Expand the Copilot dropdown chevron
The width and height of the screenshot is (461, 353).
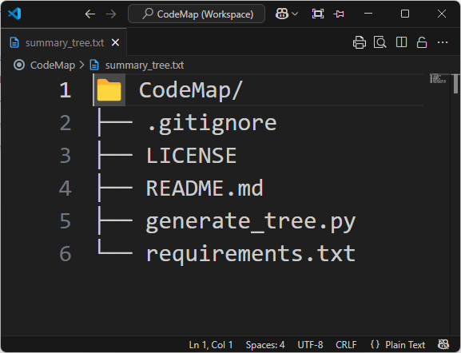295,14
